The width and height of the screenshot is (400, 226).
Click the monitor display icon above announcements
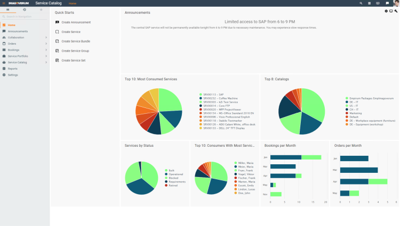391,11
